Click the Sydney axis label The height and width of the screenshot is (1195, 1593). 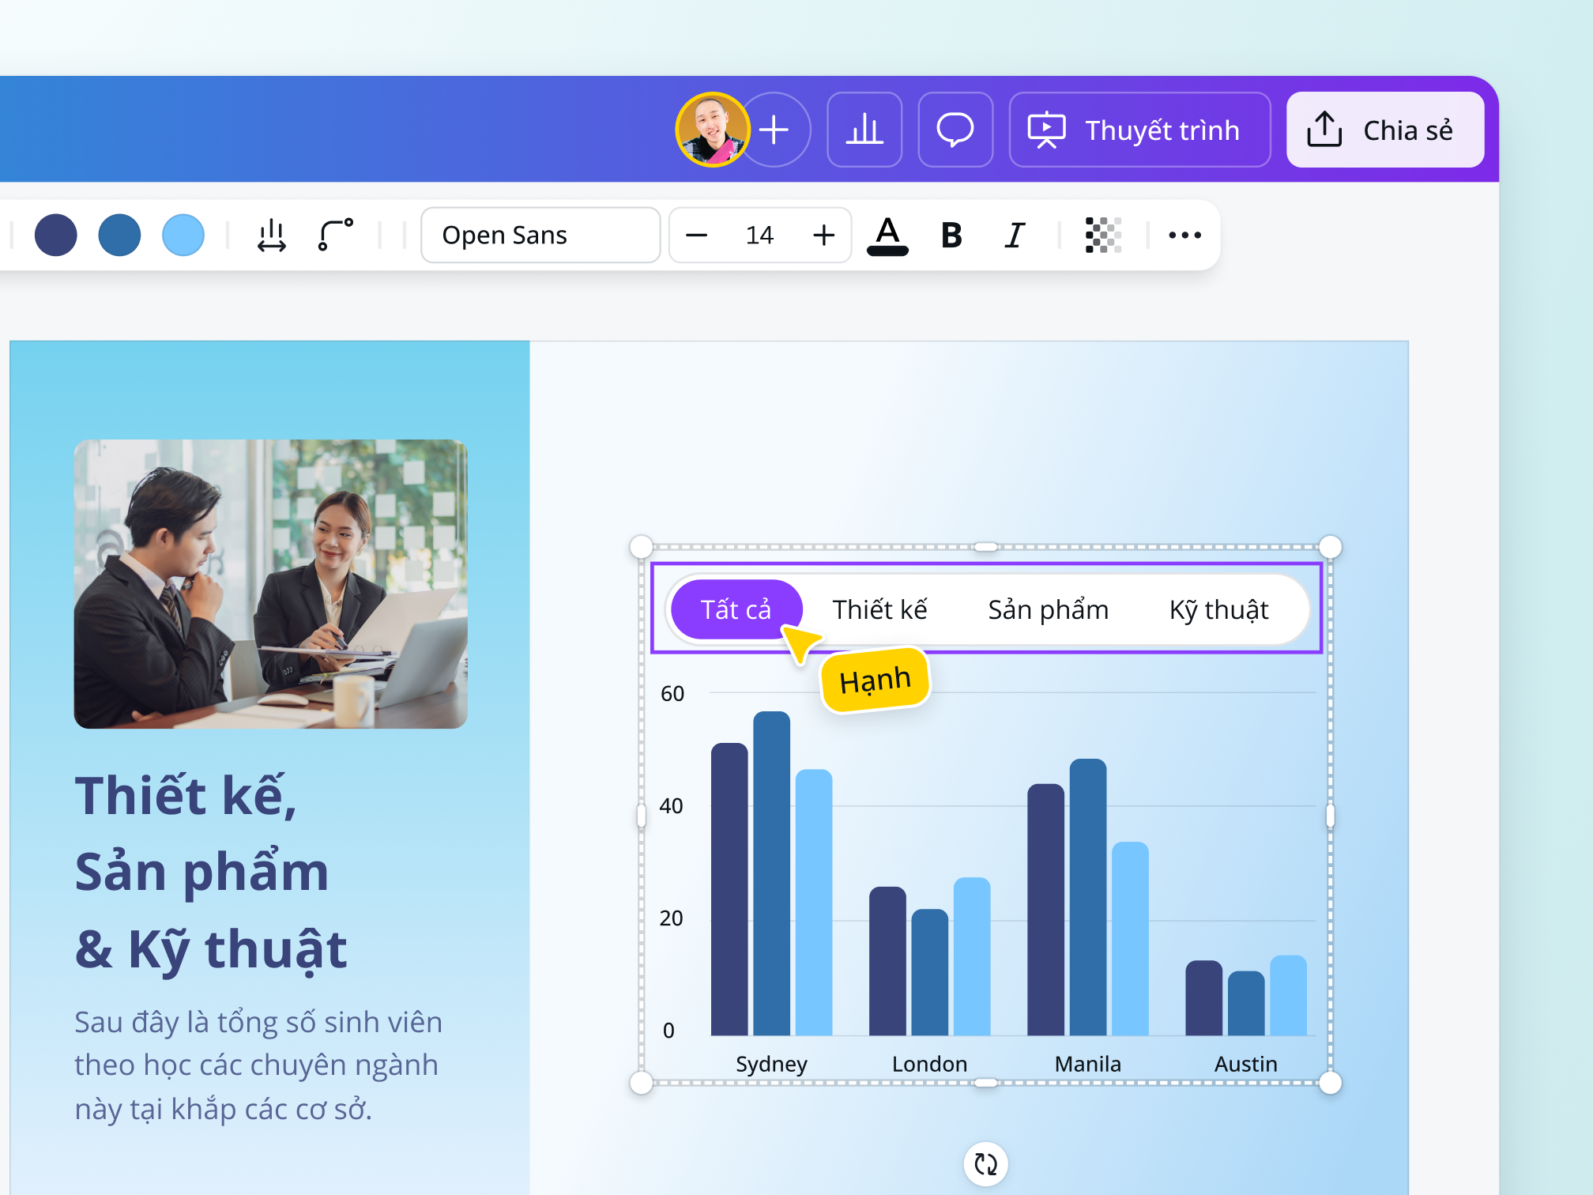[x=771, y=1064]
